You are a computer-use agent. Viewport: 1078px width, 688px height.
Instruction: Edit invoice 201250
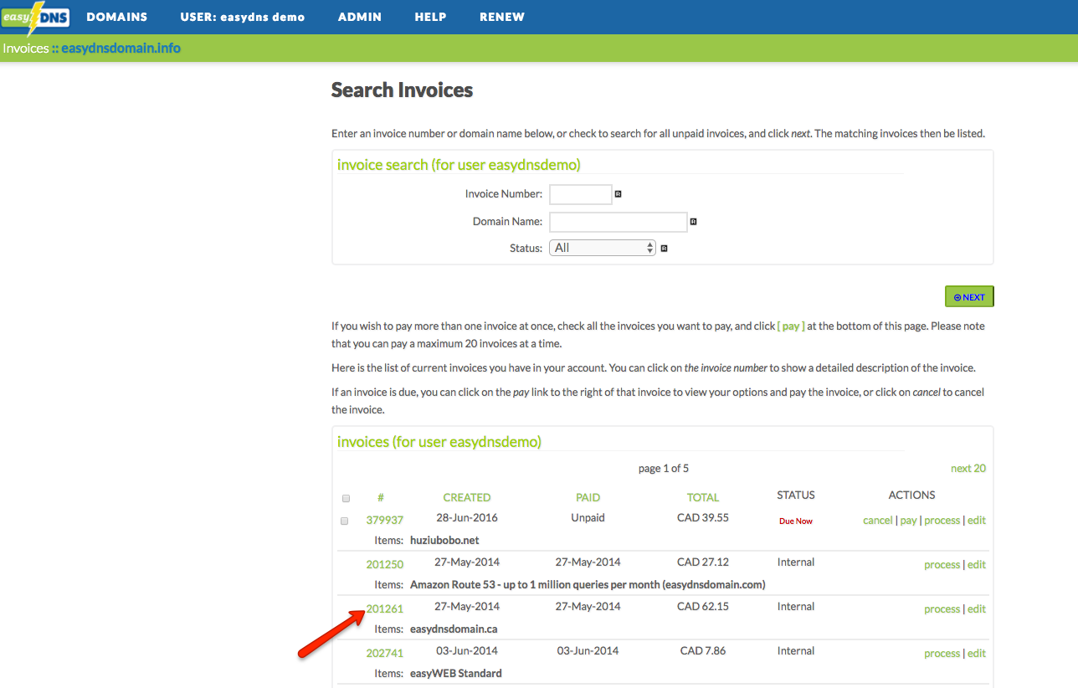977,564
